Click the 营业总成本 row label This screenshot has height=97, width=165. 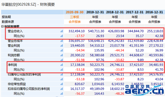pos(15,41)
